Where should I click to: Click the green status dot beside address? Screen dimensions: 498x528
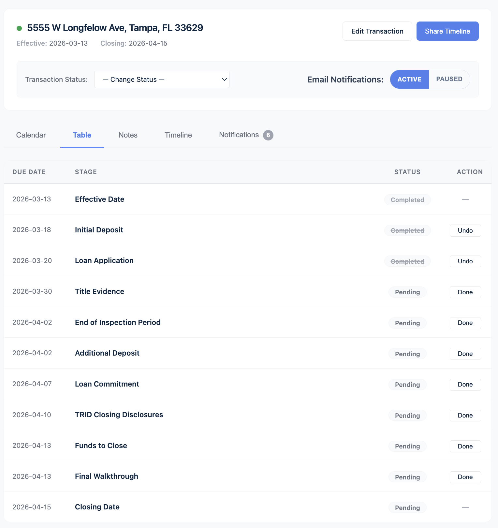coord(19,28)
